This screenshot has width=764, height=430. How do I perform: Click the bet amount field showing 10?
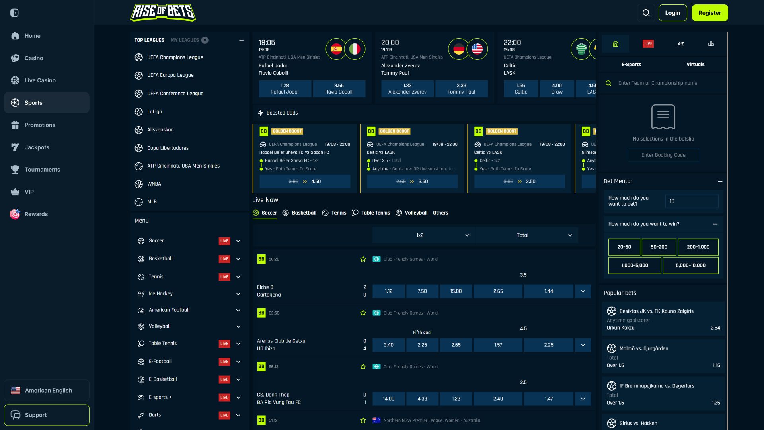coord(692,201)
